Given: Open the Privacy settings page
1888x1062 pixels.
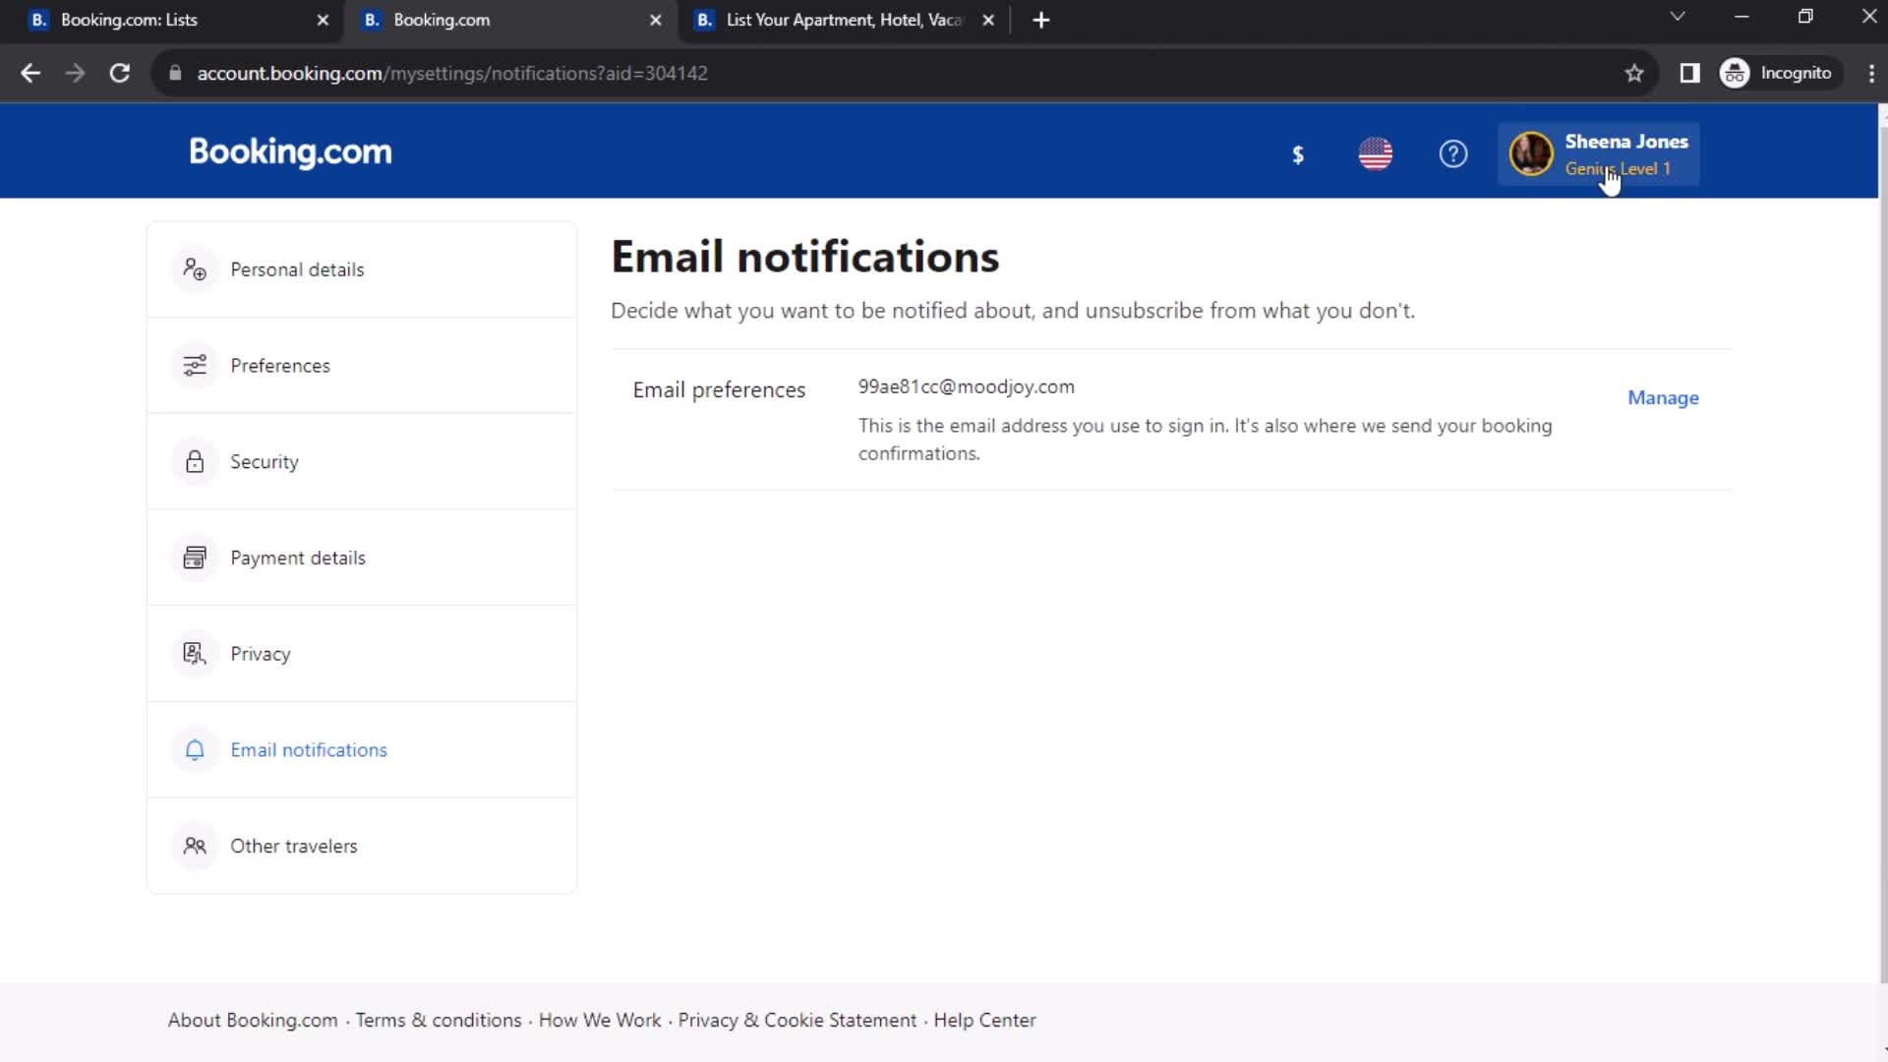Looking at the screenshot, I should pos(362,654).
